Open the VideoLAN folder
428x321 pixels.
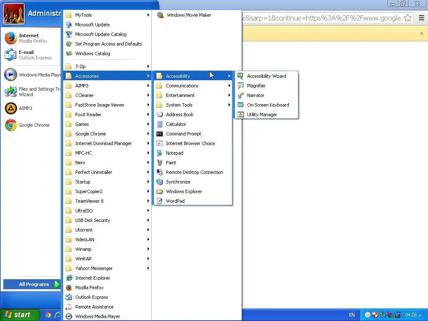coord(107,239)
